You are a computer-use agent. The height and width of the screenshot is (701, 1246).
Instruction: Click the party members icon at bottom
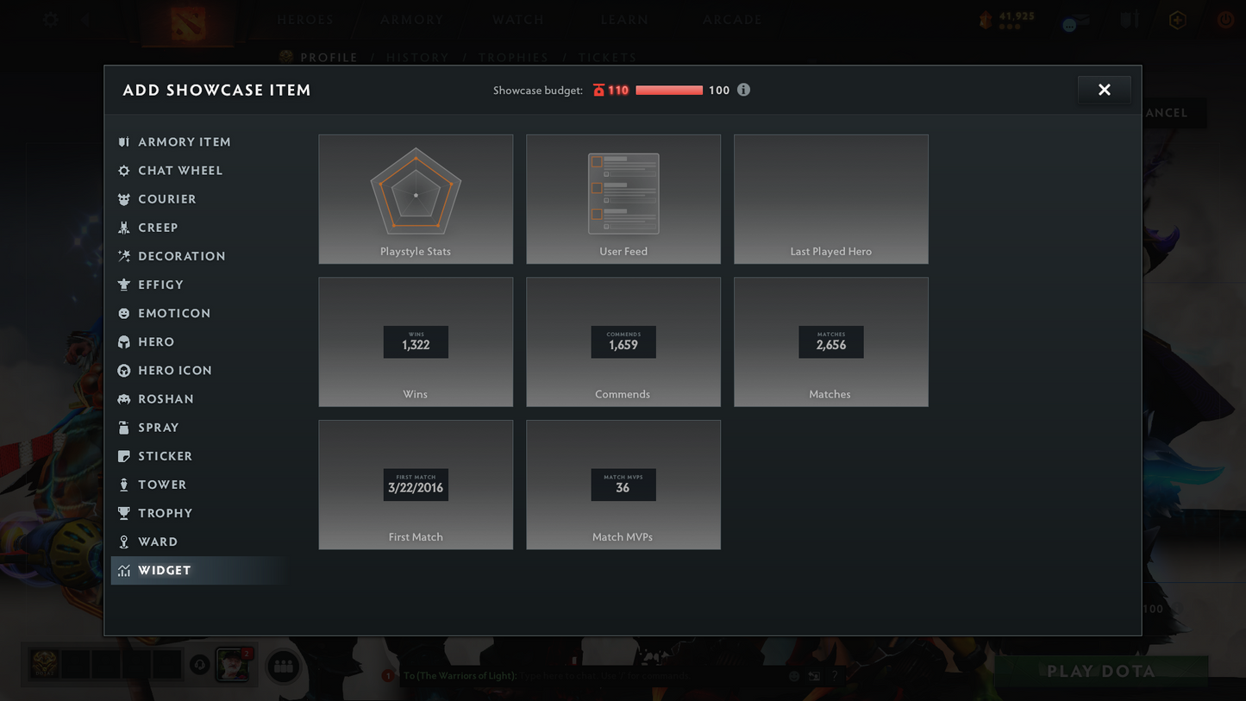[283, 666]
